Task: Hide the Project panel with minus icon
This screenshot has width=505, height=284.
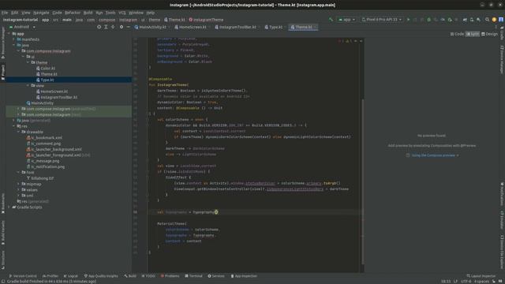Action: (x=128, y=27)
